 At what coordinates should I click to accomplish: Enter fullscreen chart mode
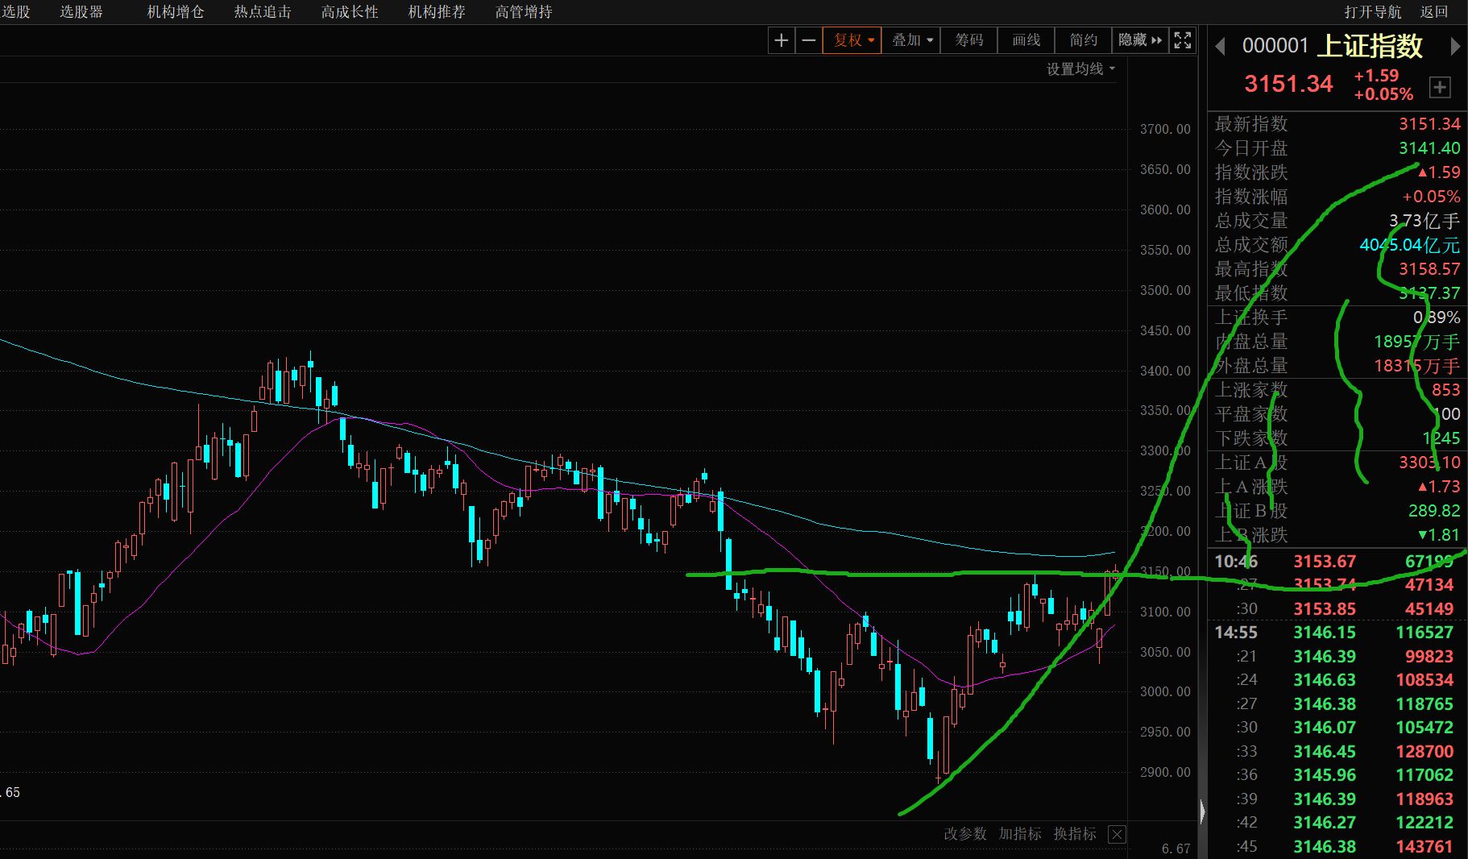(x=1182, y=40)
